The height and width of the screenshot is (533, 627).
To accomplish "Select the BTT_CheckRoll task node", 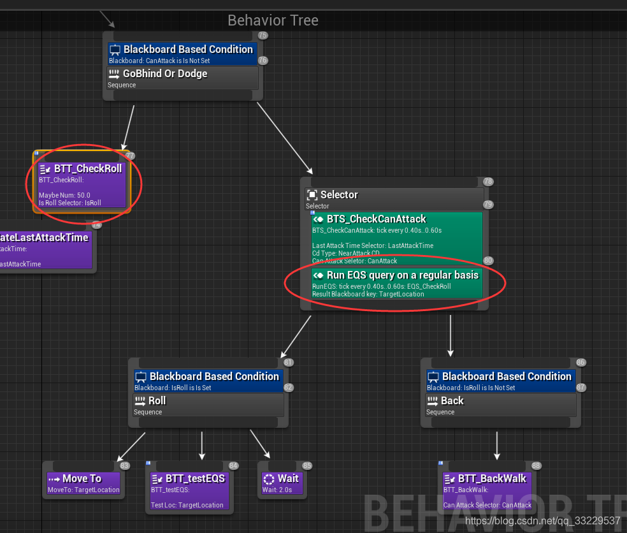I will (x=82, y=184).
